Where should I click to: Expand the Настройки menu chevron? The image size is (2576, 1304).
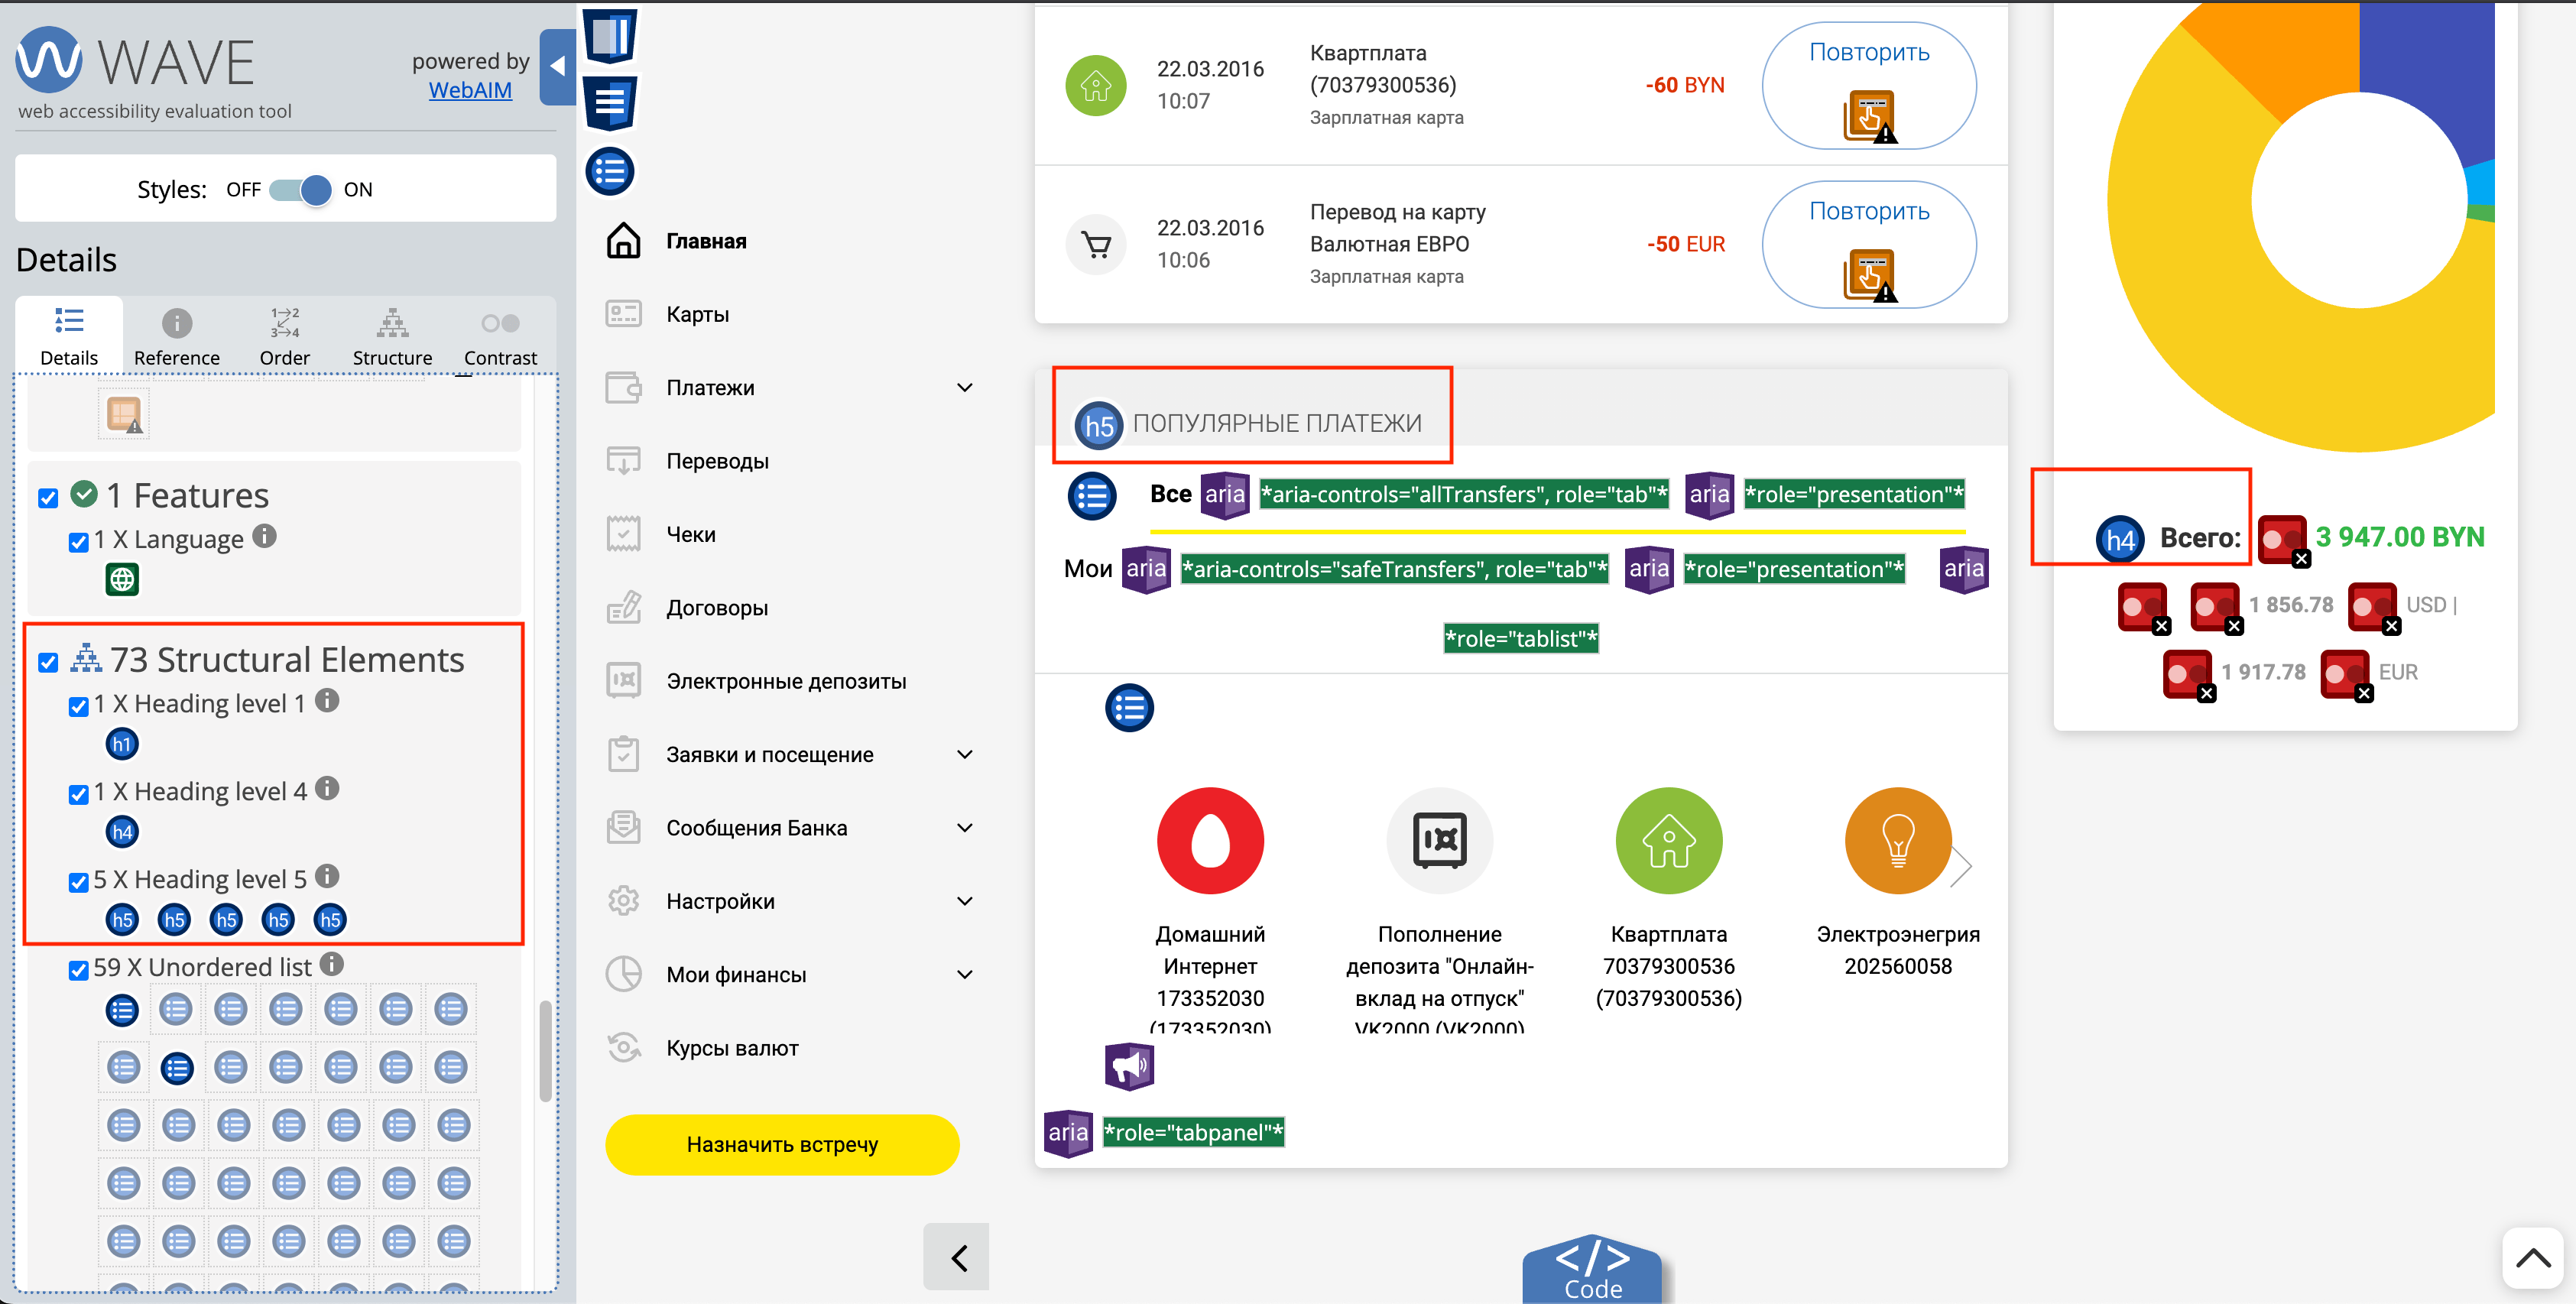964,901
